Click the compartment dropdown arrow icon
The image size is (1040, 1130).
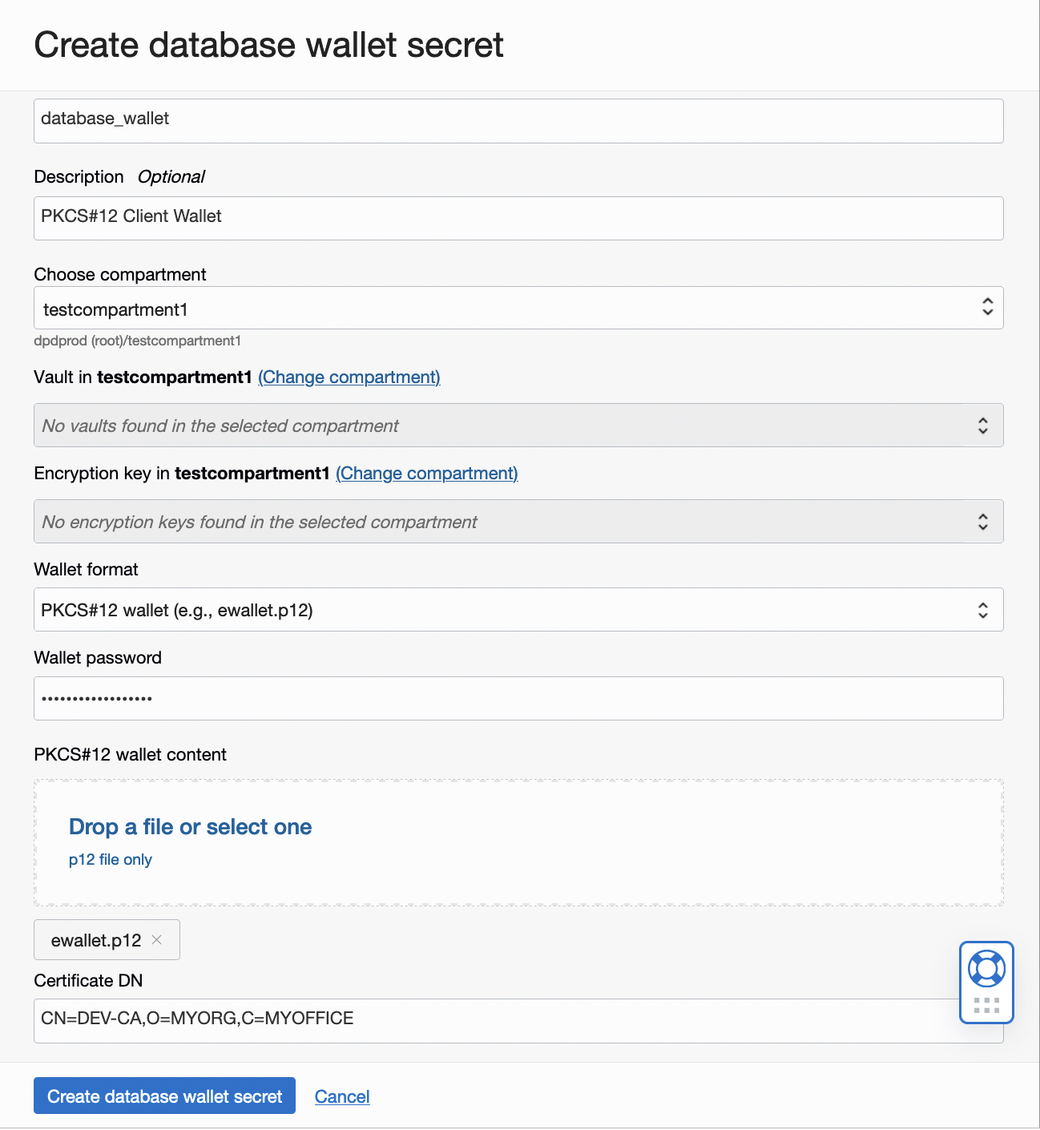coord(987,306)
